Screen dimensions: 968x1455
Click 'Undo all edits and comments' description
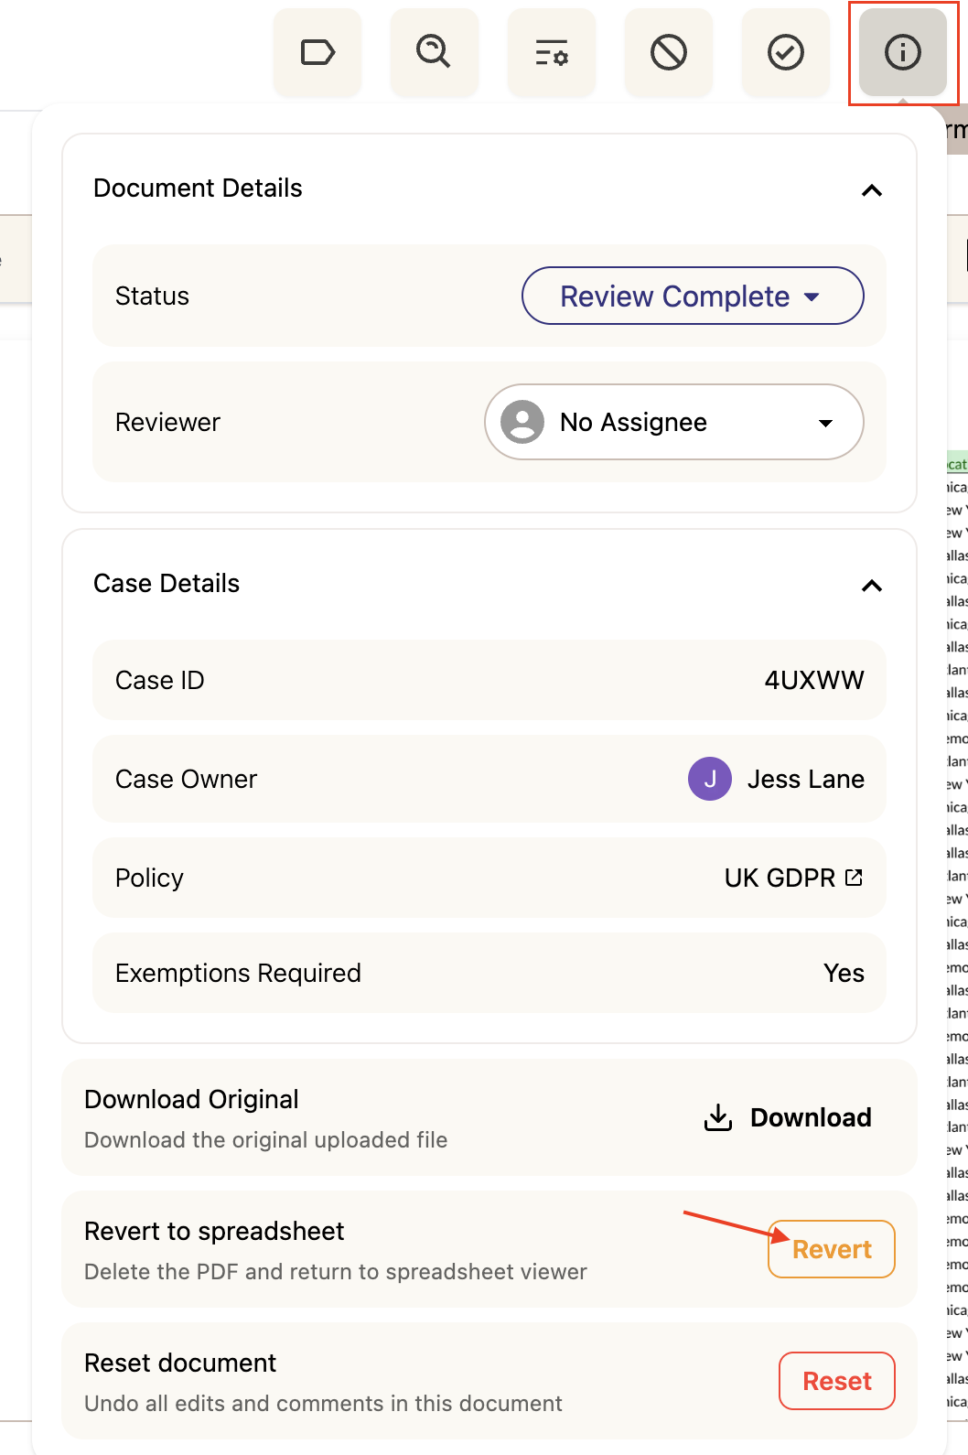(x=323, y=1404)
